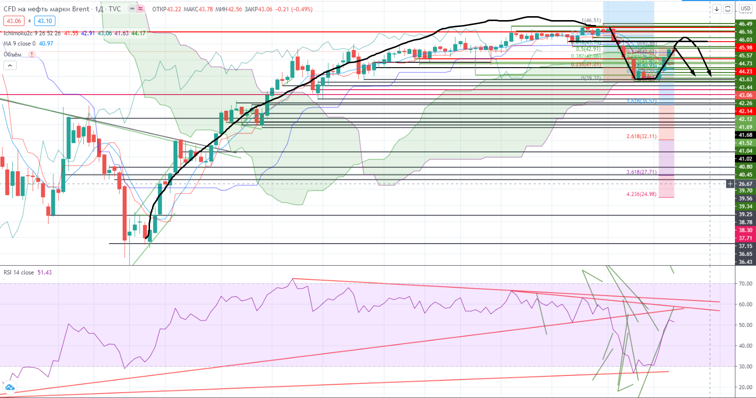This screenshot has width=756, height=398.
Task: Select the MA 9 close indicator legend
Action: 19,44
